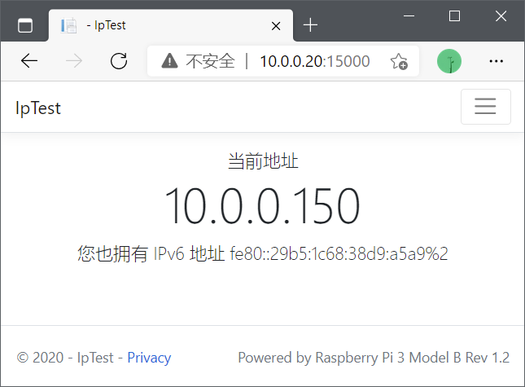Add this page to favorites
The image size is (525, 387).
point(399,61)
